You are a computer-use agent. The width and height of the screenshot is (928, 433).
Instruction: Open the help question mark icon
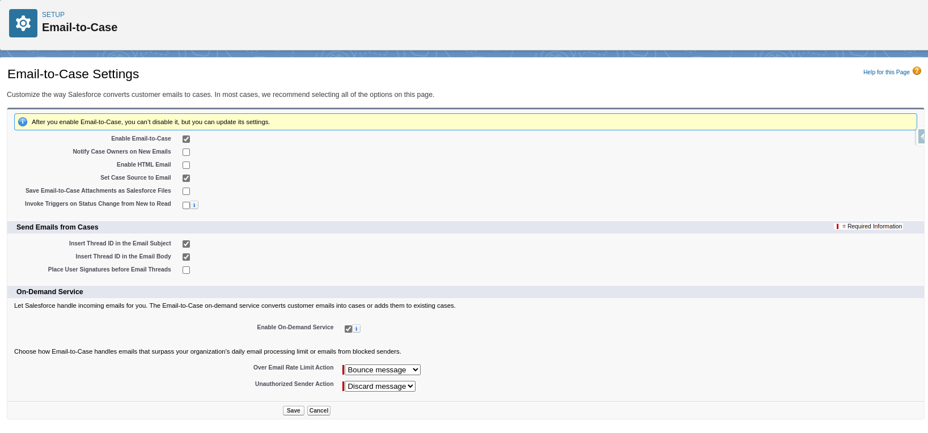tap(917, 71)
